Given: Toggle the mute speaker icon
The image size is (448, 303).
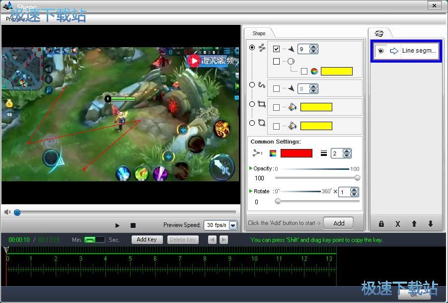Looking at the screenshot, I should coord(8,212).
